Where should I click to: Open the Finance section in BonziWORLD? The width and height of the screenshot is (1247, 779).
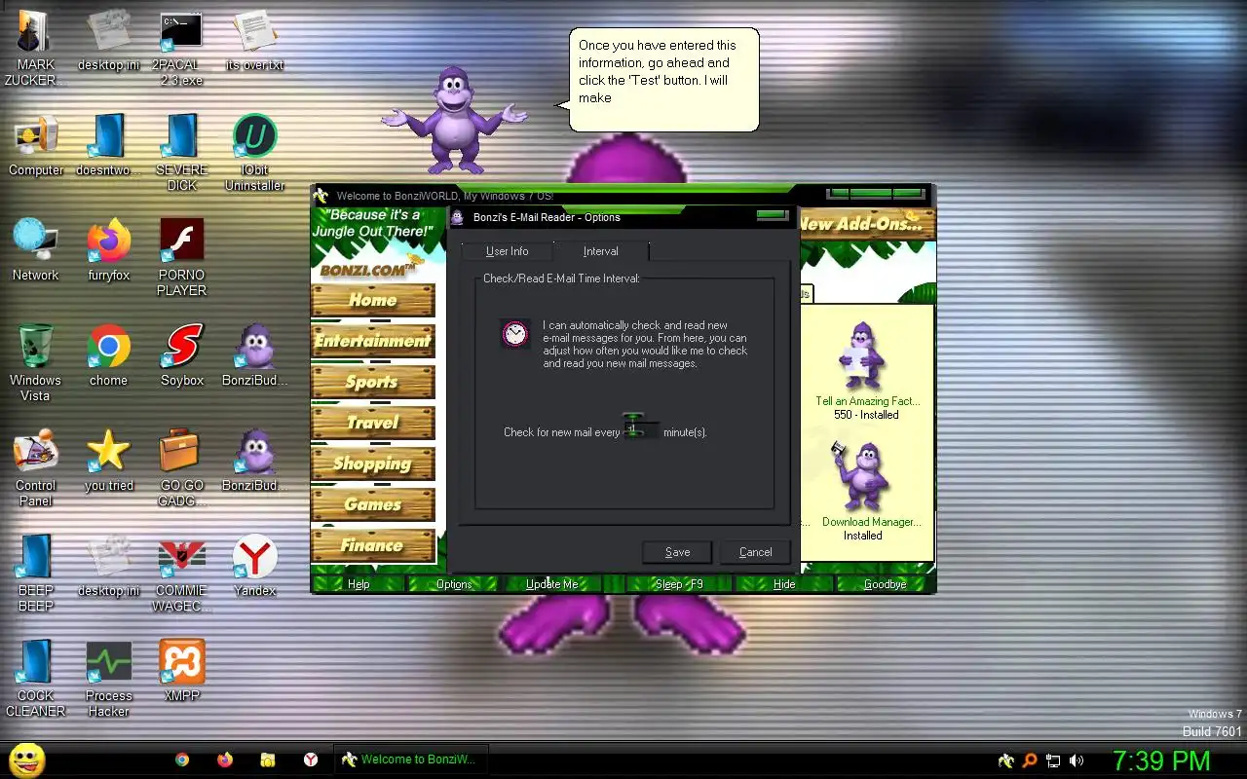click(x=372, y=545)
